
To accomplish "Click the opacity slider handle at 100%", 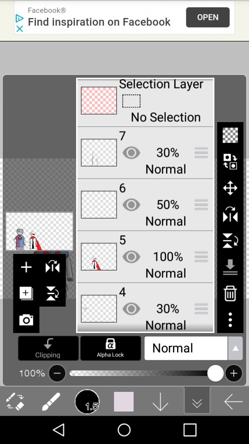I will (215, 373).
